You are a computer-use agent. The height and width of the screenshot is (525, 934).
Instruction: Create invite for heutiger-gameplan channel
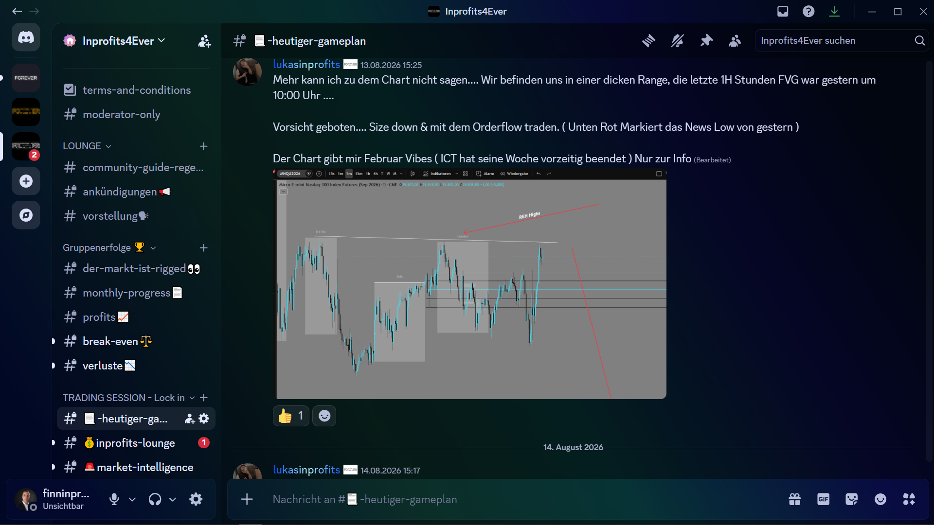tap(189, 419)
